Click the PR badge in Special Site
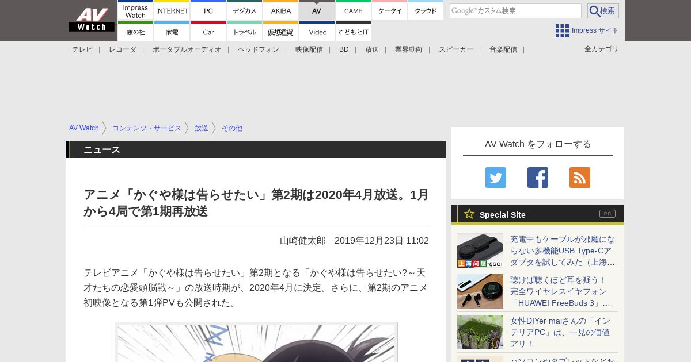This screenshot has width=691, height=362. tap(608, 214)
